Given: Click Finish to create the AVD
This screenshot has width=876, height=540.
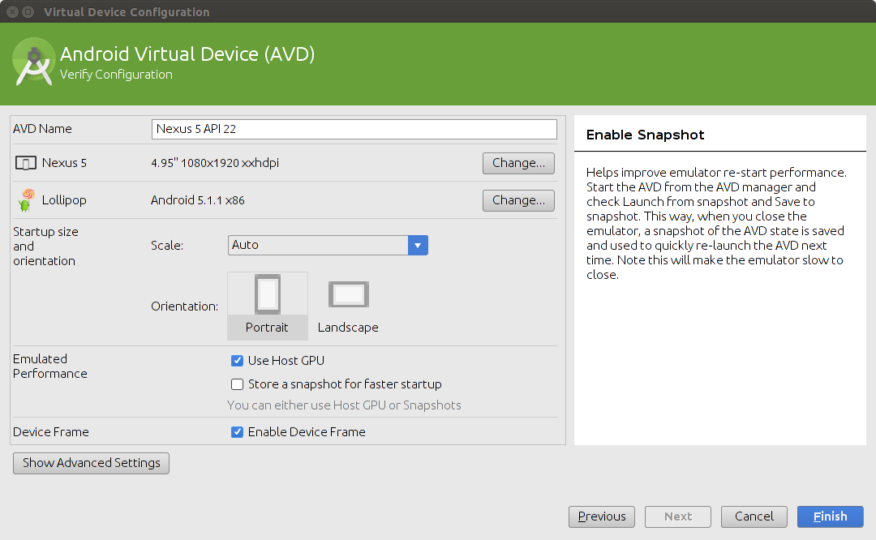Looking at the screenshot, I should [x=831, y=516].
